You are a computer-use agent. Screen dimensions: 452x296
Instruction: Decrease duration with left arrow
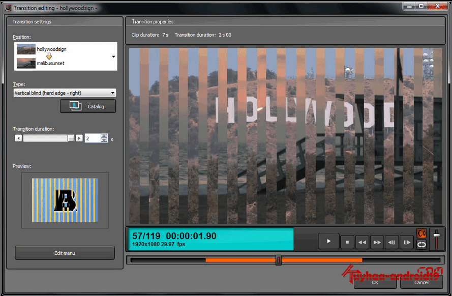coord(18,138)
